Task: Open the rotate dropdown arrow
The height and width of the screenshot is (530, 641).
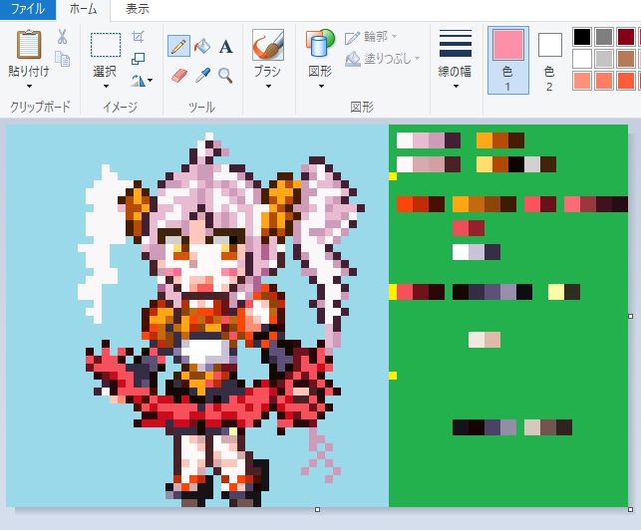Action: 150,80
